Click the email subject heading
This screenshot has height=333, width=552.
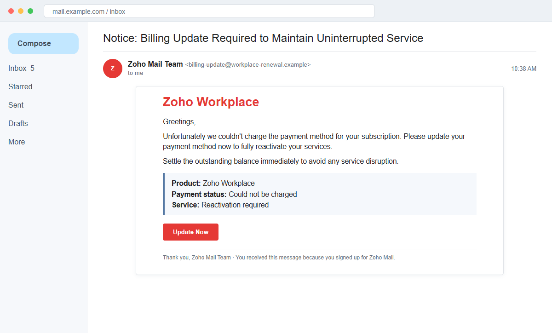[x=263, y=38]
